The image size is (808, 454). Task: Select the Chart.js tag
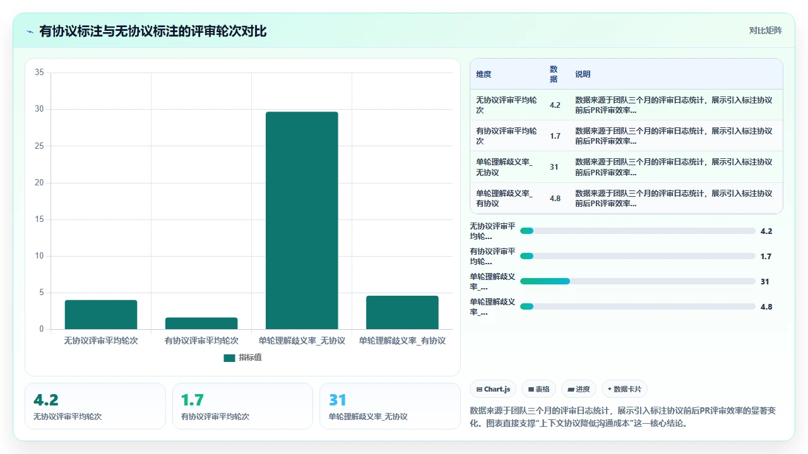tap(493, 389)
